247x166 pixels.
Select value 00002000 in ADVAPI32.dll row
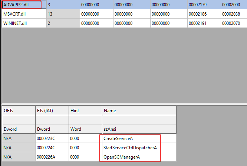(234, 4)
